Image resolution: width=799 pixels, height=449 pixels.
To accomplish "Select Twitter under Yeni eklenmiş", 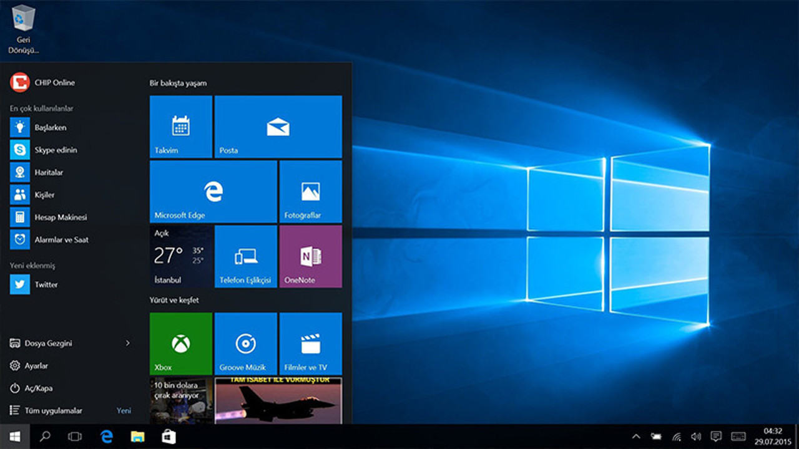I will pyautogui.click(x=47, y=284).
